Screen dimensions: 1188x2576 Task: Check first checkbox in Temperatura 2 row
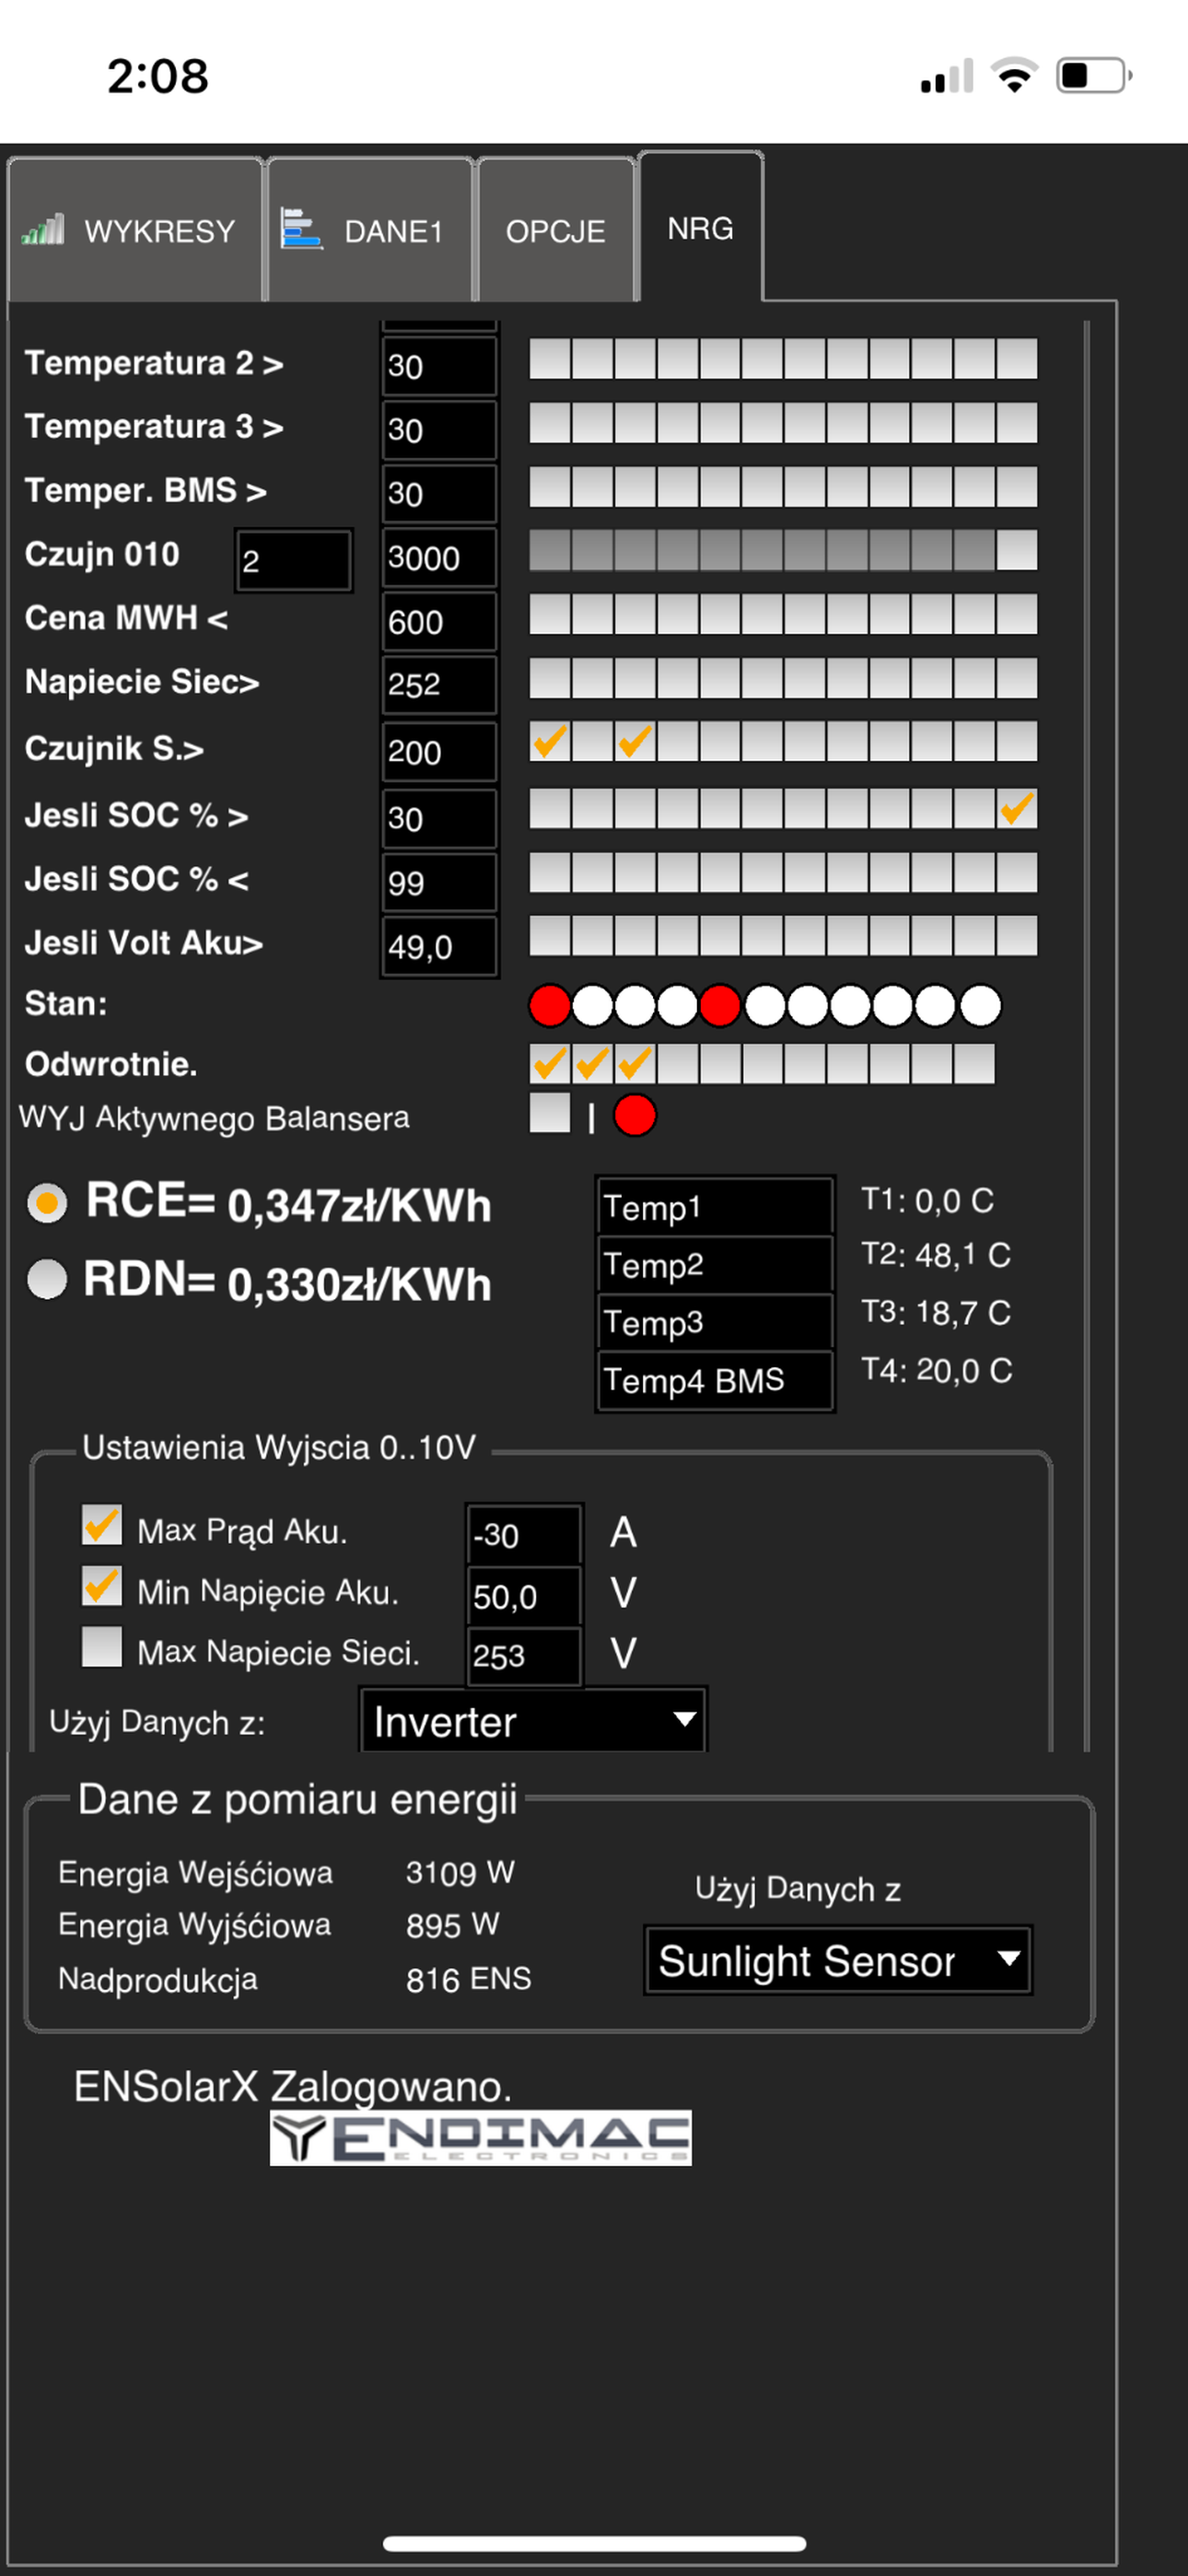click(549, 359)
